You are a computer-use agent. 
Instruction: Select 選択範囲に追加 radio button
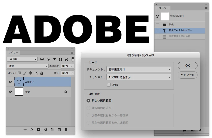pyautogui.click(x=88, y=108)
